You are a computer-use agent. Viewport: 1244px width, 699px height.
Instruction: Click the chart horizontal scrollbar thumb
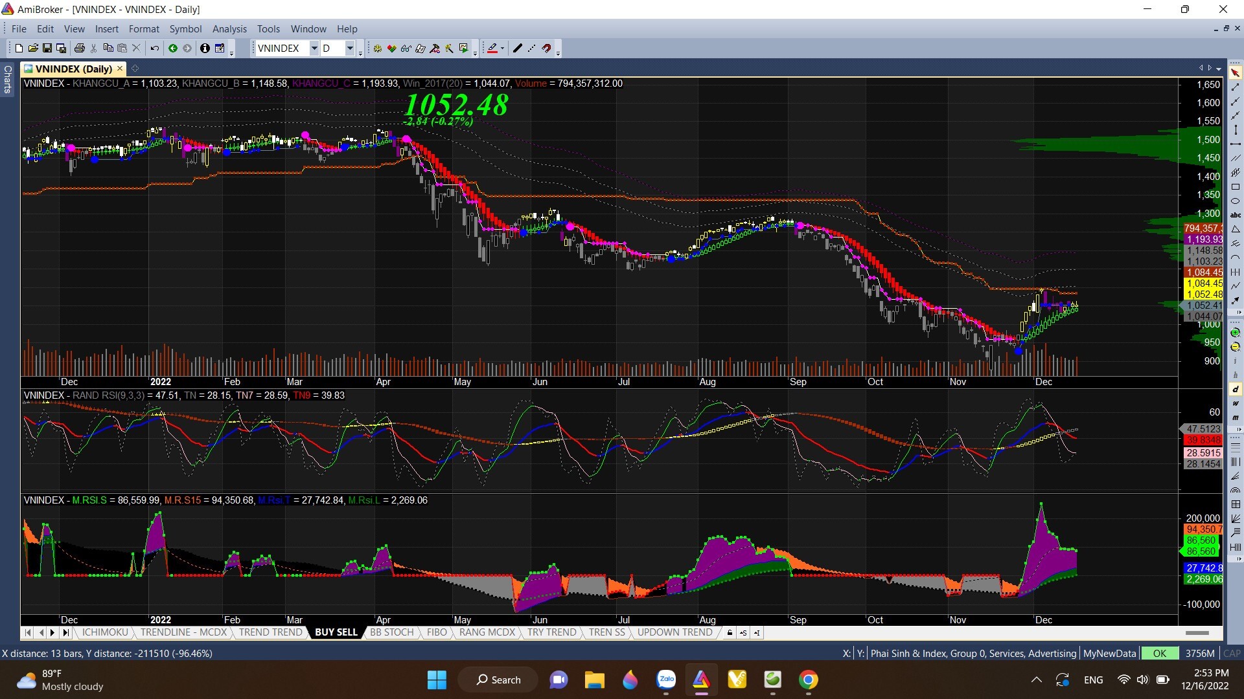tap(1197, 632)
